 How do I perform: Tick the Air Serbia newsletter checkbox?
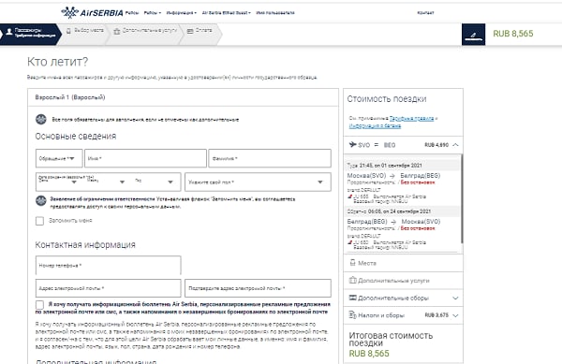(39, 305)
